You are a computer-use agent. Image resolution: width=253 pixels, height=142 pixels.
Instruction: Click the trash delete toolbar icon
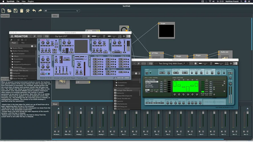click(22, 11)
